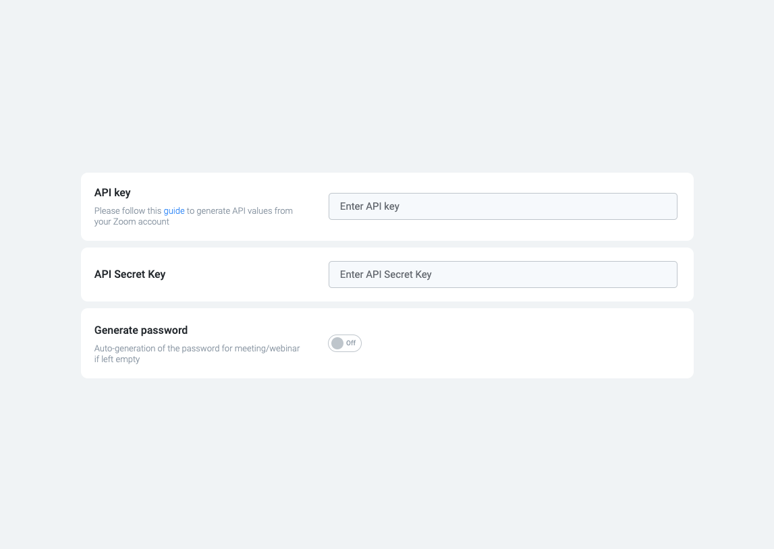
Task: Click the Generate password heading
Action: (x=141, y=330)
